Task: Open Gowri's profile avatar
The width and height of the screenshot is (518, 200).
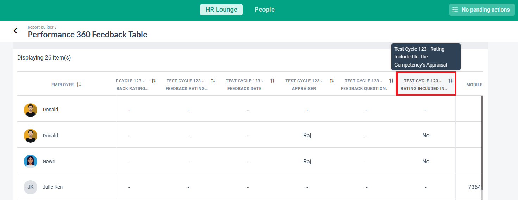Action: point(30,161)
